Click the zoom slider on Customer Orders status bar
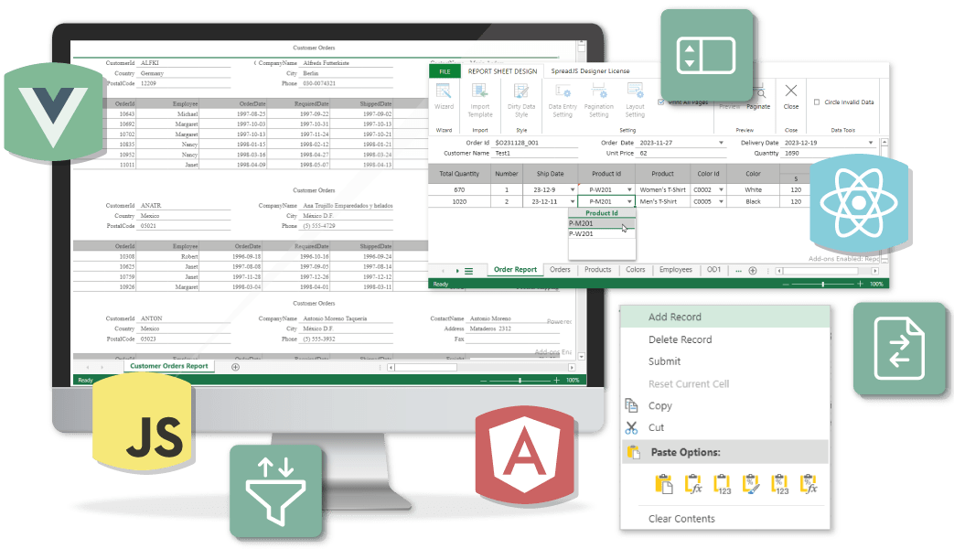The image size is (954, 549). pyautogui.click(x=520, y=381)
